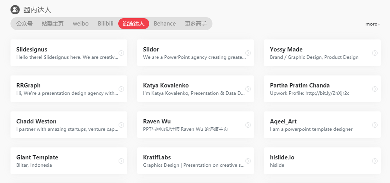Switch to the 站酷主页 tab
Viewport: 390px width, 183px height.
pos(53,24)
